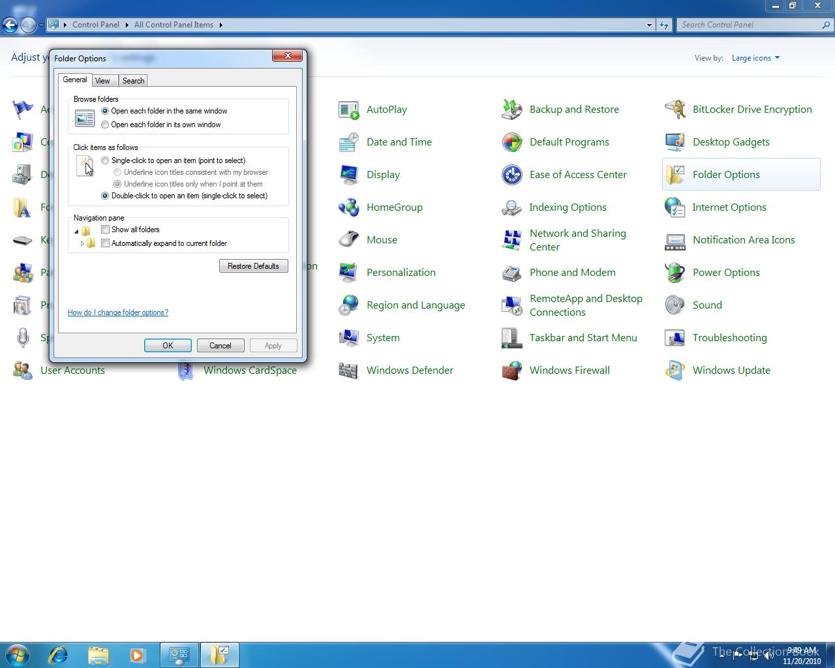
Task: Open Troubleshooting icon
Action: coord(675,338)
